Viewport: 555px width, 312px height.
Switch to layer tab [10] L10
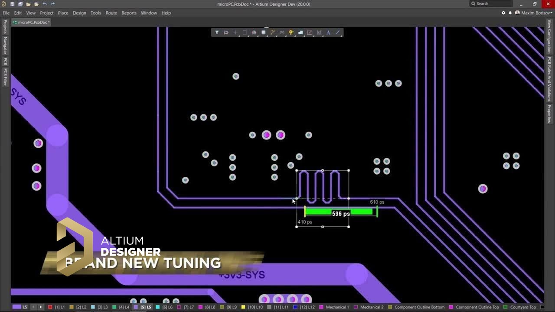(x=252, y=307)
